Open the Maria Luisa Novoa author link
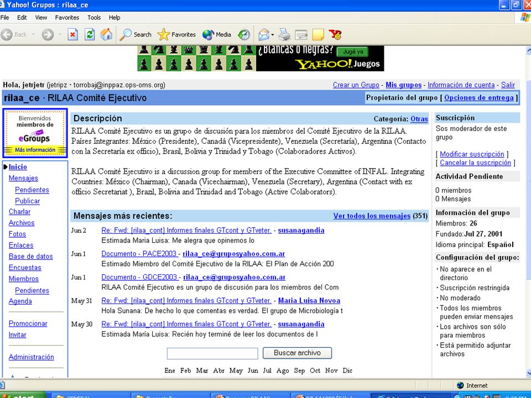Image resolution: width=531 pixels, height=398 pixels. tap(309, 301)
